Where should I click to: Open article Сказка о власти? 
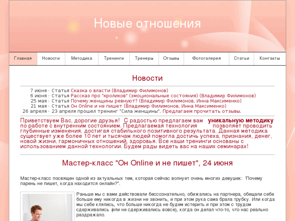tap(119, 91)
